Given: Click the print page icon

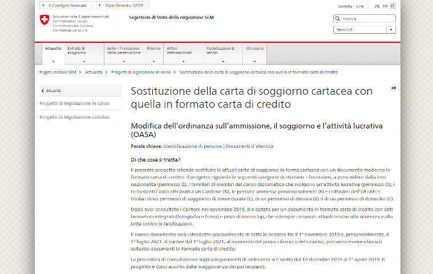Looking at the screenshot, I should point(394,88).
